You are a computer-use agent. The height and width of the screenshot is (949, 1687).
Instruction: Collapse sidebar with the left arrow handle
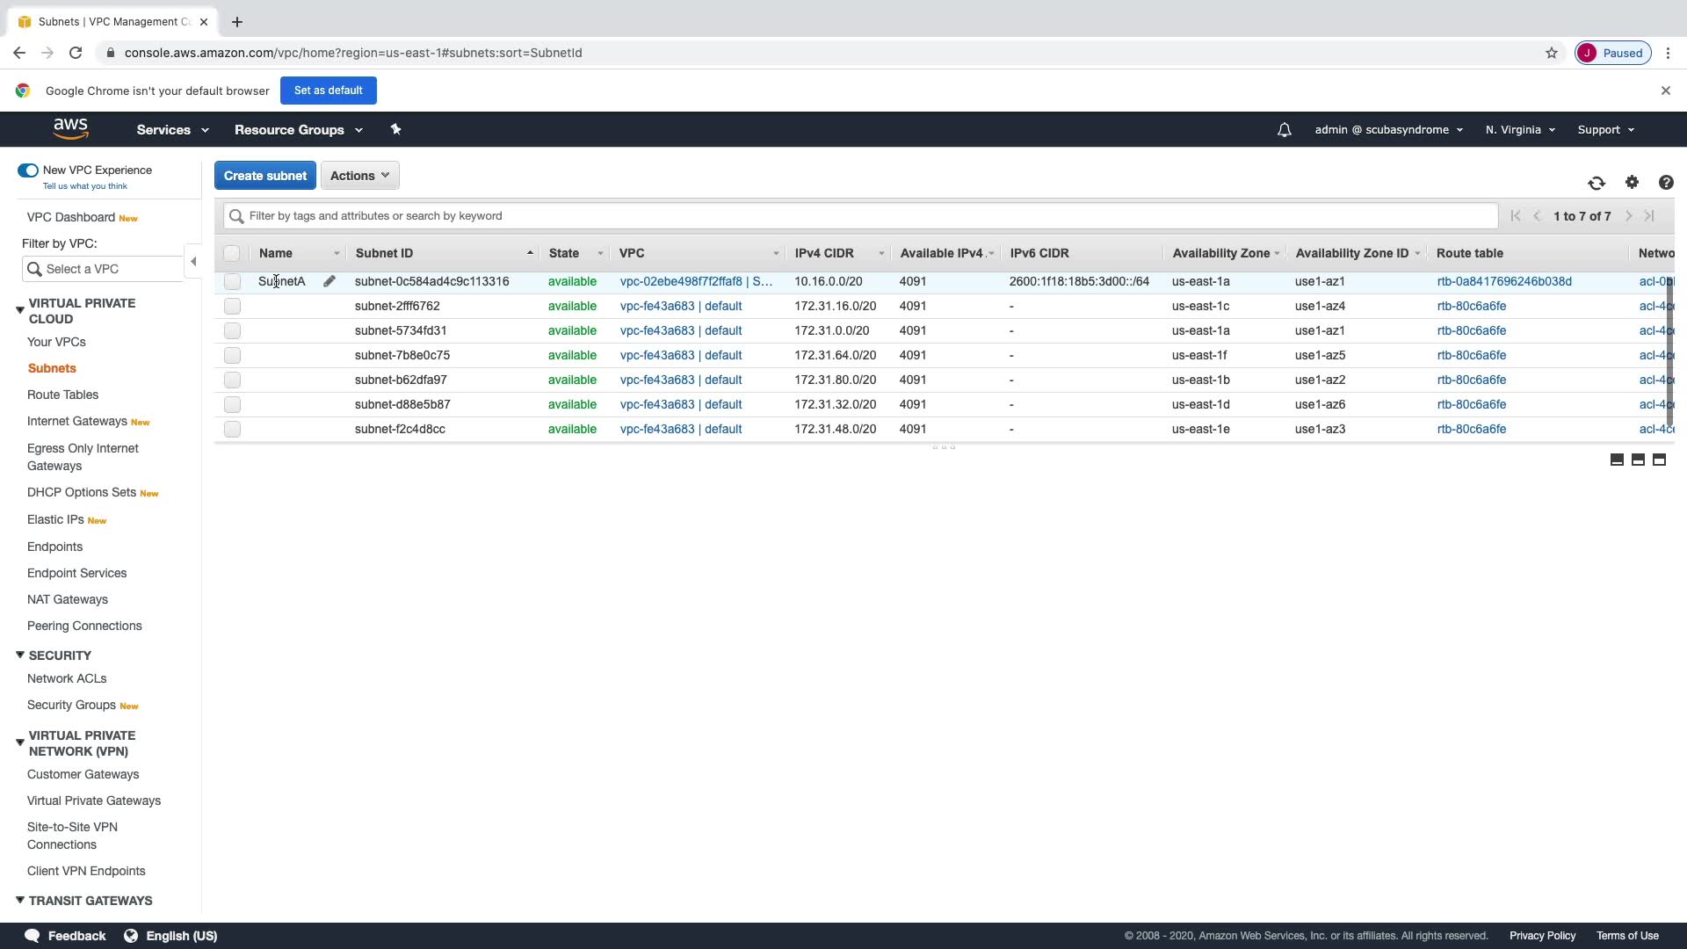click(x=193, y=261)
